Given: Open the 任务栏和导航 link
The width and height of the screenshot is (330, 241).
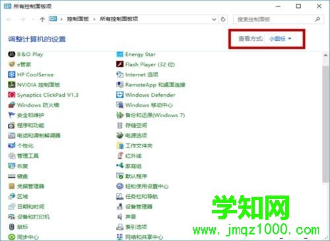Looking at the screenshot, I should pos(141,196).
